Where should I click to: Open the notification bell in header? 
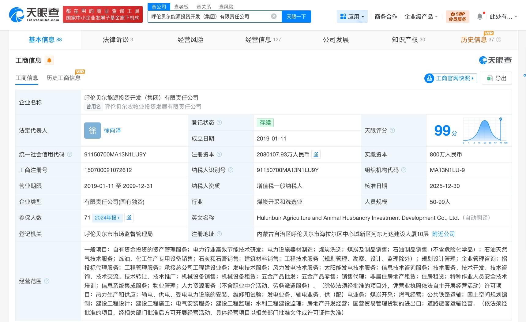point(480,17)
